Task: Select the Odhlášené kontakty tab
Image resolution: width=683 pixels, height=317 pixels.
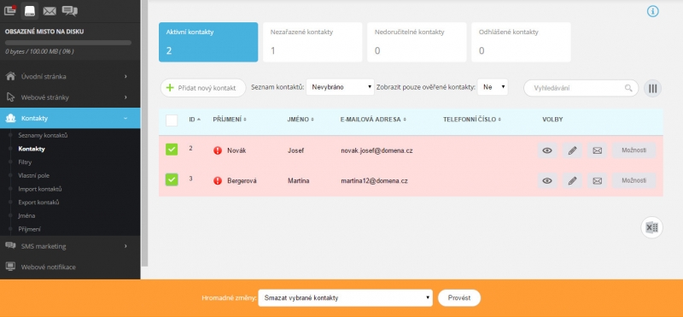Action: [521, 43]
